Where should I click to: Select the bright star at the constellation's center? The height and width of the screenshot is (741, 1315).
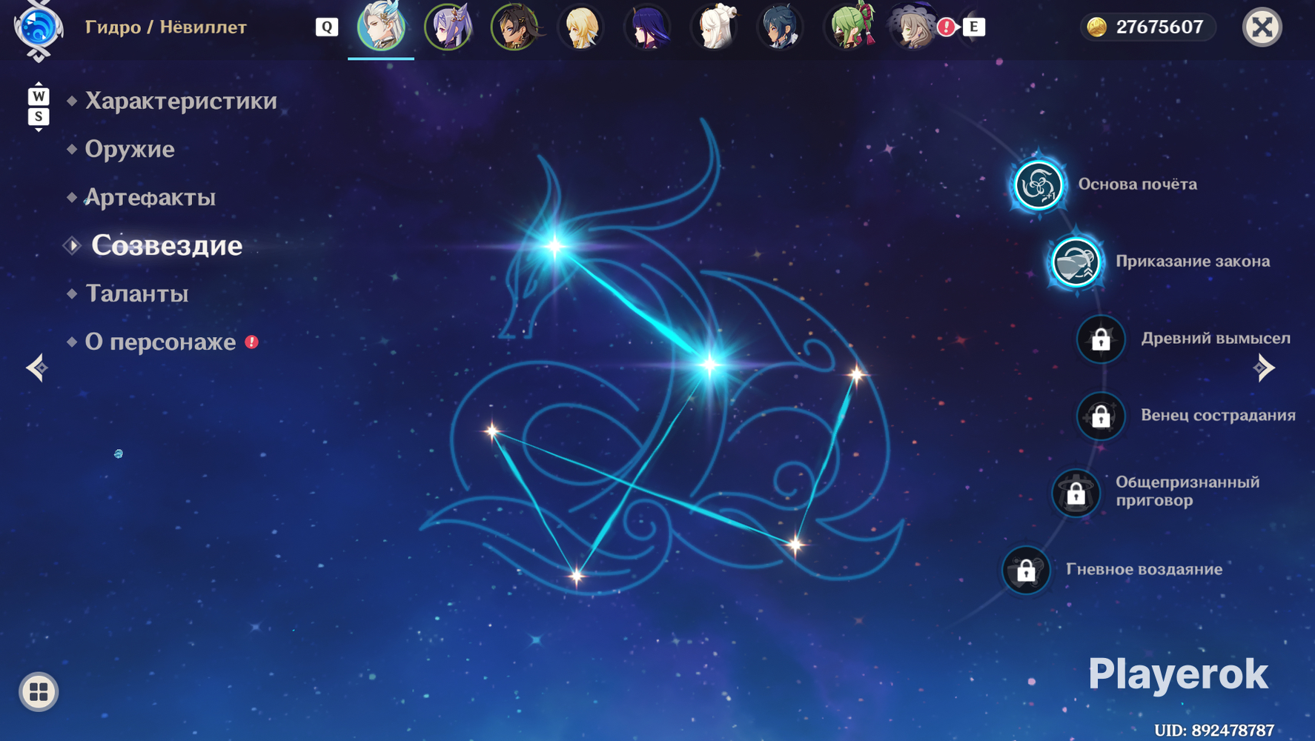point(709,365)
